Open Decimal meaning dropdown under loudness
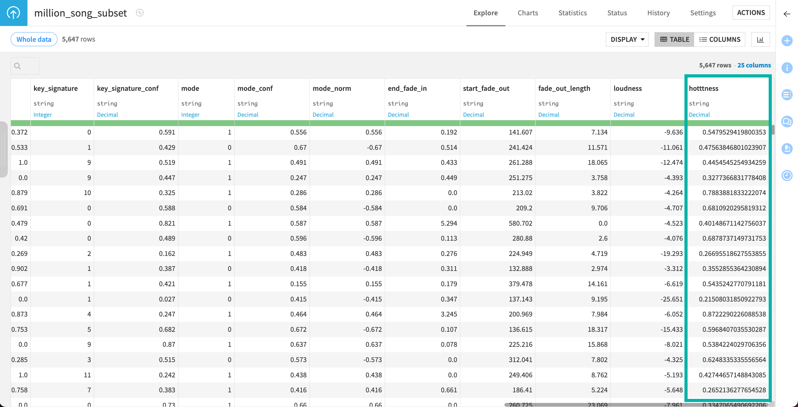This screenshot has width=798, height=407. coord(624,115)
